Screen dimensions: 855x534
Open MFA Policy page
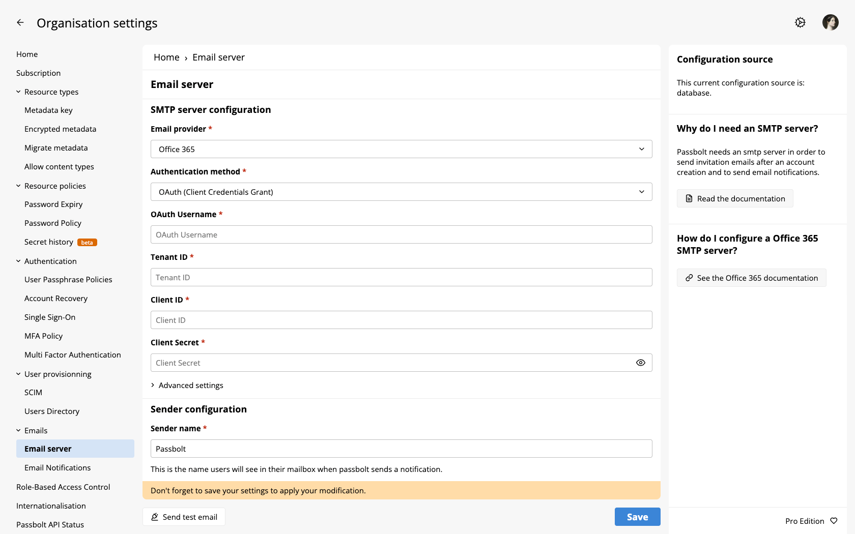[43, 336]
